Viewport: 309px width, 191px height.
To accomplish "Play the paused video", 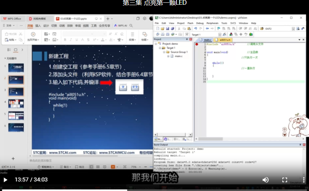I will pos(5,180).
